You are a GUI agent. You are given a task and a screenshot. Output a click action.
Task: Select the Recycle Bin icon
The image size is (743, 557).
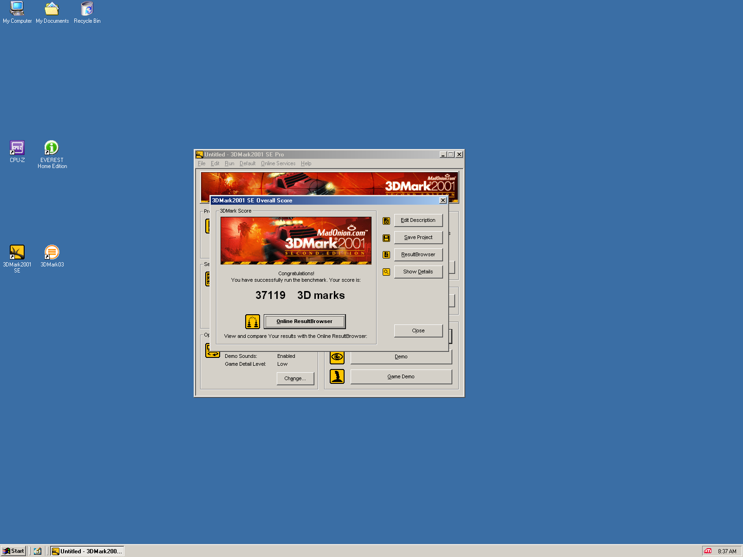pos(87,13)
